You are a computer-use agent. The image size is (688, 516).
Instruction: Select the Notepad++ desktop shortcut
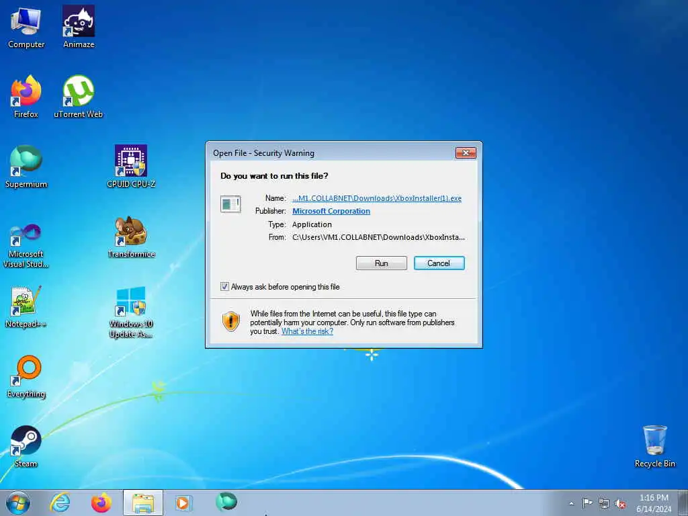click(x=26, y=307)
